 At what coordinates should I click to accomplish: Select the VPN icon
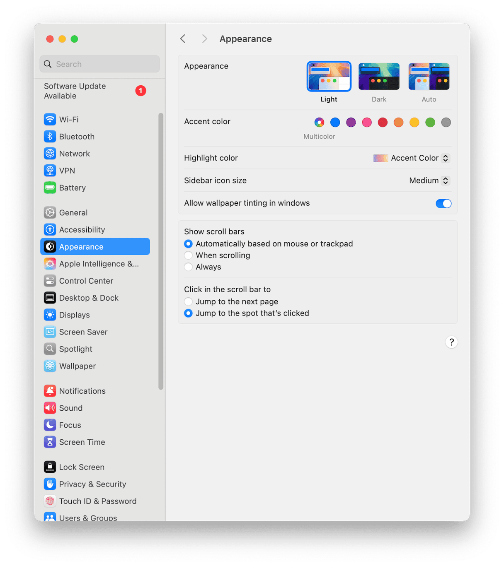[50, 171]
